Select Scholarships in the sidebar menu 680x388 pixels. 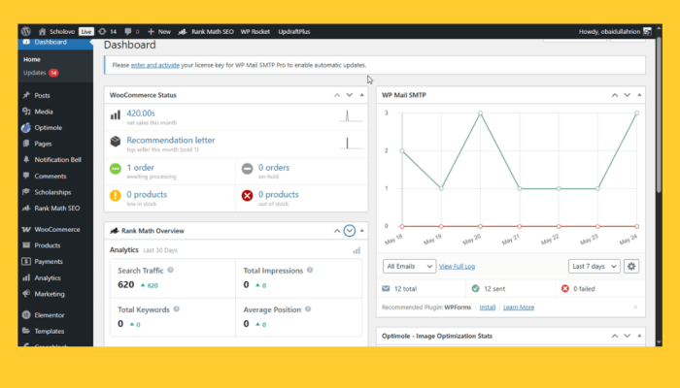[x=56, y=192]
